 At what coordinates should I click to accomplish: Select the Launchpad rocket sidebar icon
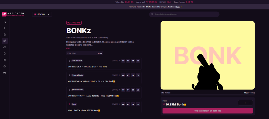point(5,41)
